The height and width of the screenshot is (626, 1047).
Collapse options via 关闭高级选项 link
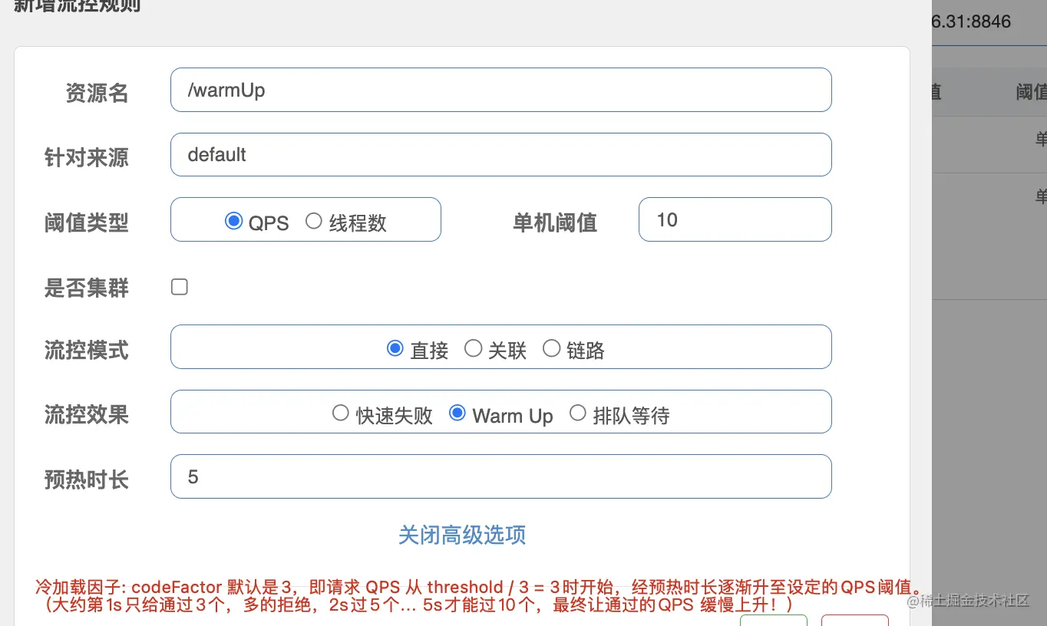(x=462, y=535)
